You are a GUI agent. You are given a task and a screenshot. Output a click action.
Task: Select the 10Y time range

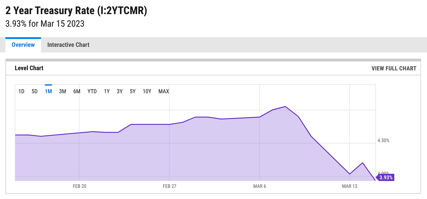coord(147,91)
